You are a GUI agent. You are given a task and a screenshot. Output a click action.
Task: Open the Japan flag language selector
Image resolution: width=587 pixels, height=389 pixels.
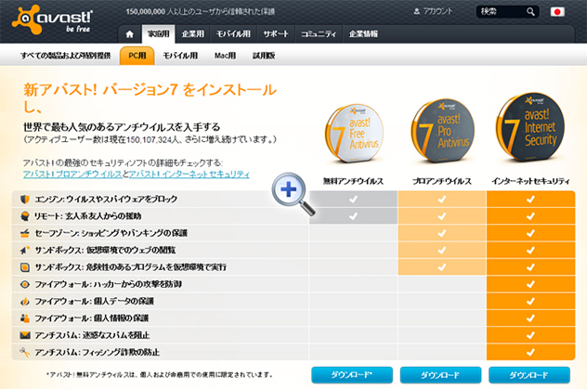tap(557, 12)
